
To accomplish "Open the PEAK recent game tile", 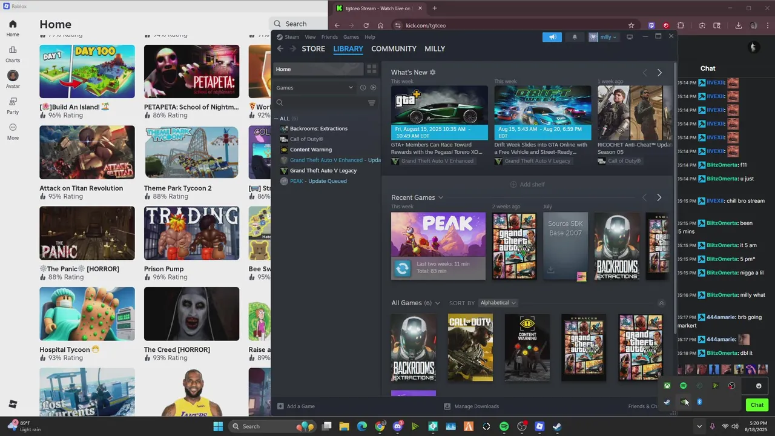I will (x=438, y=246).
